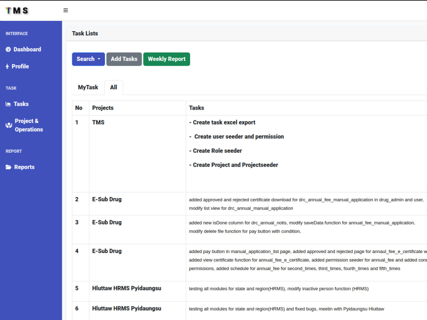Click the Tasks chart icon in sidebar

coord(8,104)
